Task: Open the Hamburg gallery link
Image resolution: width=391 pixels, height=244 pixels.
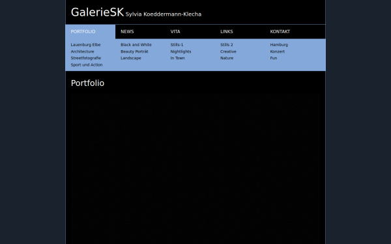Action: click(279, 45)
